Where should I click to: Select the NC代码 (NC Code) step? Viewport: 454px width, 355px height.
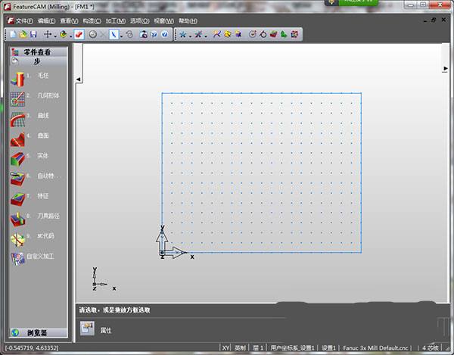point(18,238)
